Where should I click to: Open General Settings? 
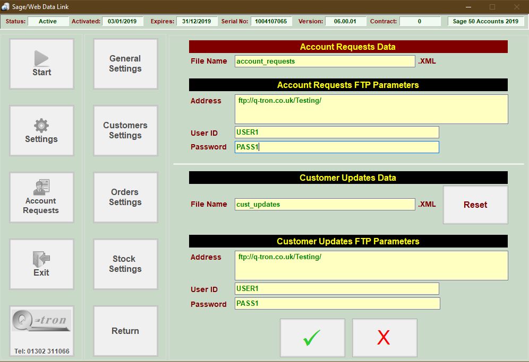click(125, 64)
